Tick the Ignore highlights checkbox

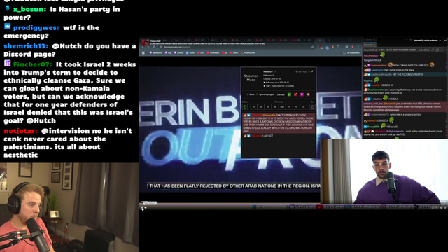click(258, 94)
